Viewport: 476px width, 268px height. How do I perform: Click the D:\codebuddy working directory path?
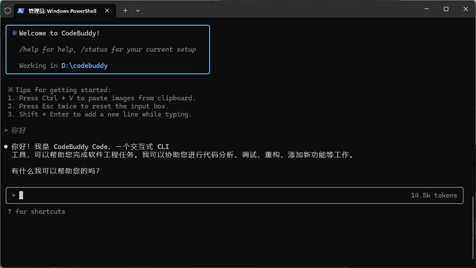[85, 66]
